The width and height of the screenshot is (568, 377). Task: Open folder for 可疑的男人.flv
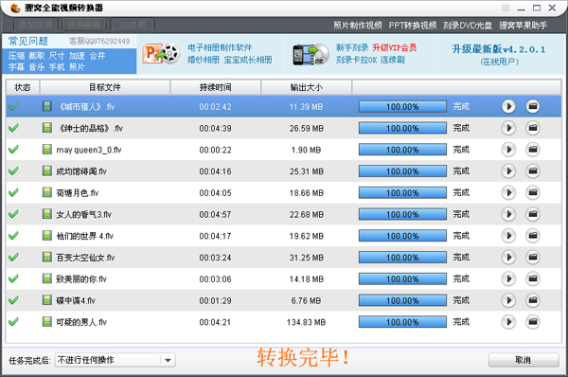[x=532, y=322]
